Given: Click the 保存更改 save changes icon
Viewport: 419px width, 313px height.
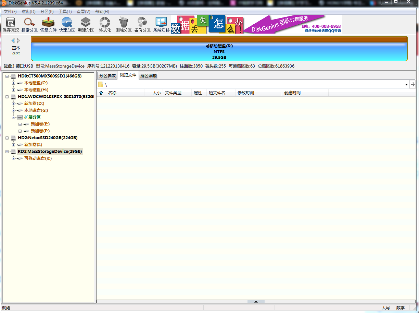Looking at the screenshot, I should coord(11,25).
